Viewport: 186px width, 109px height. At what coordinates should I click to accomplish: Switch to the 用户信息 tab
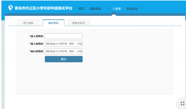pyautogui.click(x=28, y=23)
